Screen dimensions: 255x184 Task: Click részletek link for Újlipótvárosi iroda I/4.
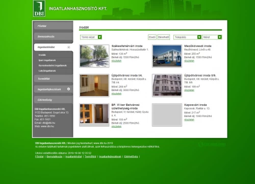(116, 94)
